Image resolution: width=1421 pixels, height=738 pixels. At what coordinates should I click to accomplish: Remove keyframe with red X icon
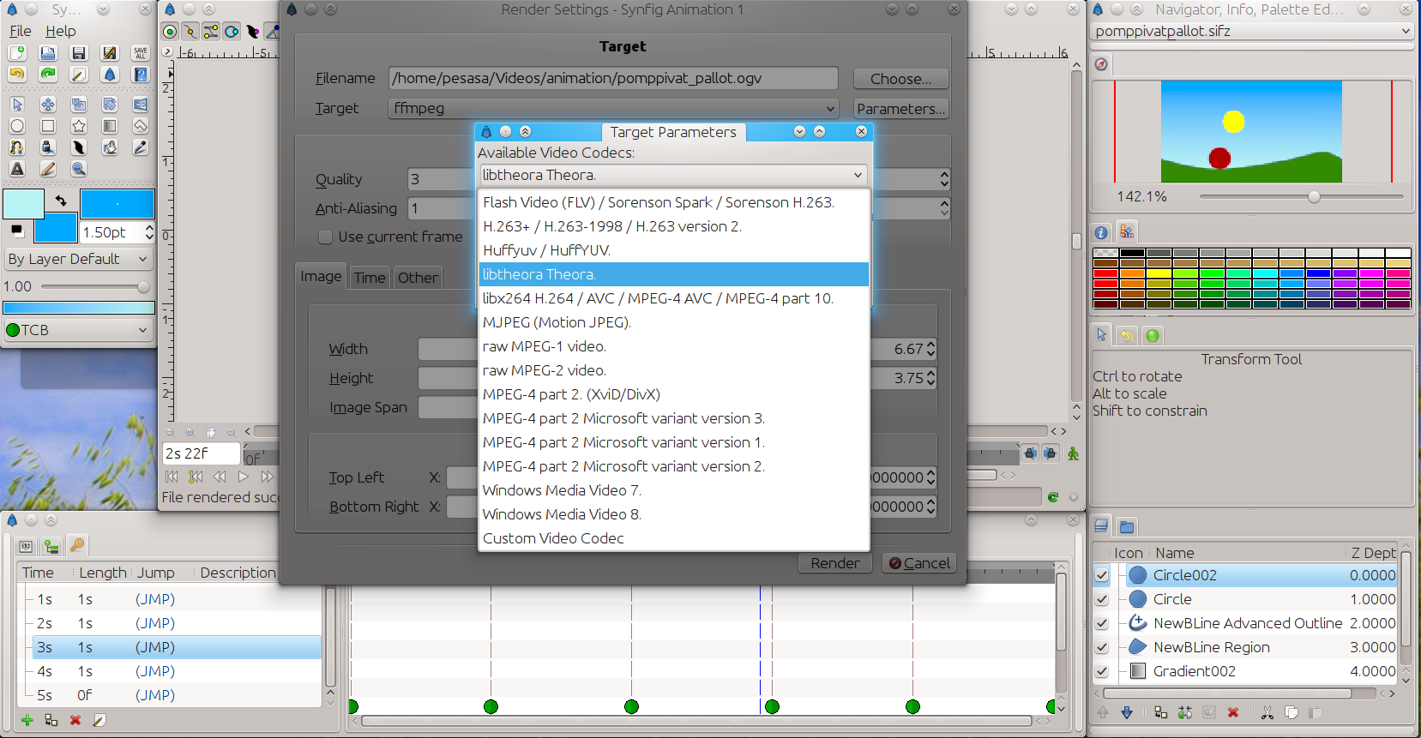pos(75,720)
